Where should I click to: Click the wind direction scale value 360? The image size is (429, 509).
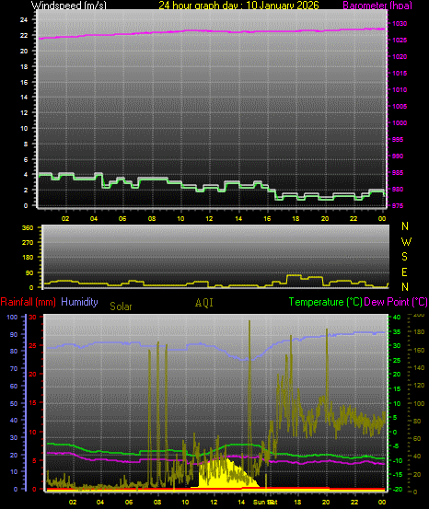click(28, 228)
